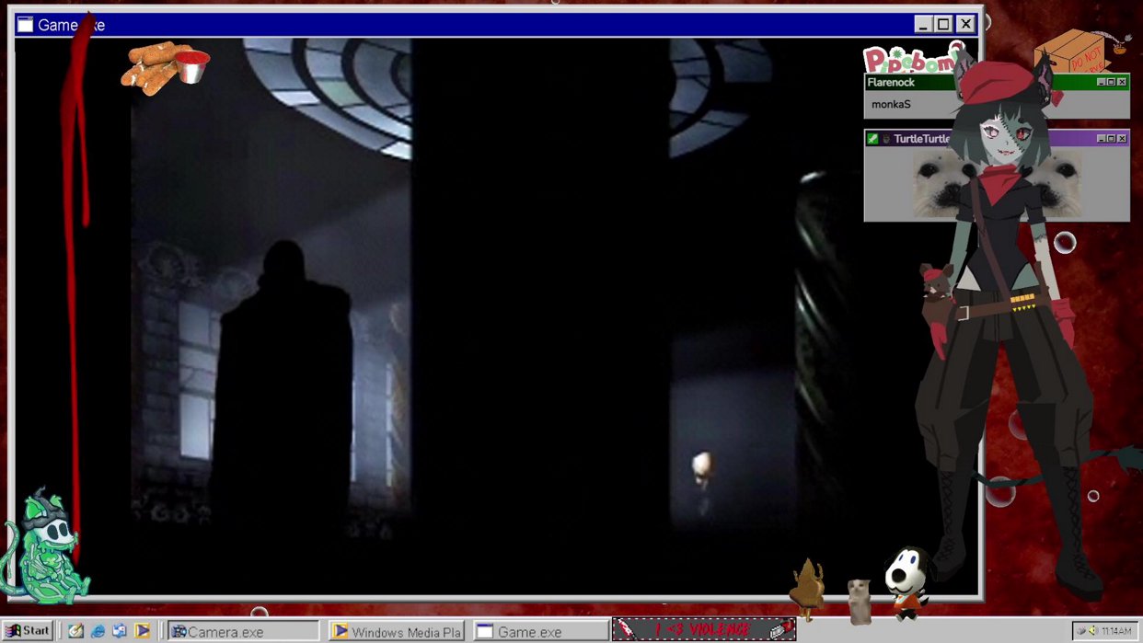Image resolution: width=1143 pixels, height=643 pixels.
Task: Close the TurtleTurtle chat window
Action: 1121,139
